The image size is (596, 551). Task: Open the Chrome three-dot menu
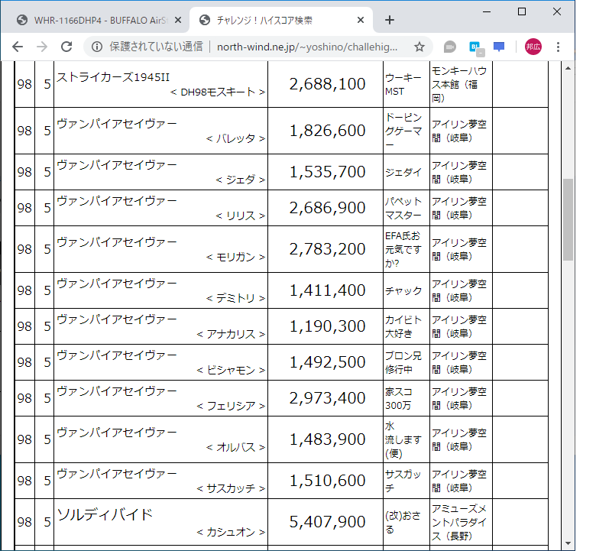pyautogui.click(x=558, y=47)
